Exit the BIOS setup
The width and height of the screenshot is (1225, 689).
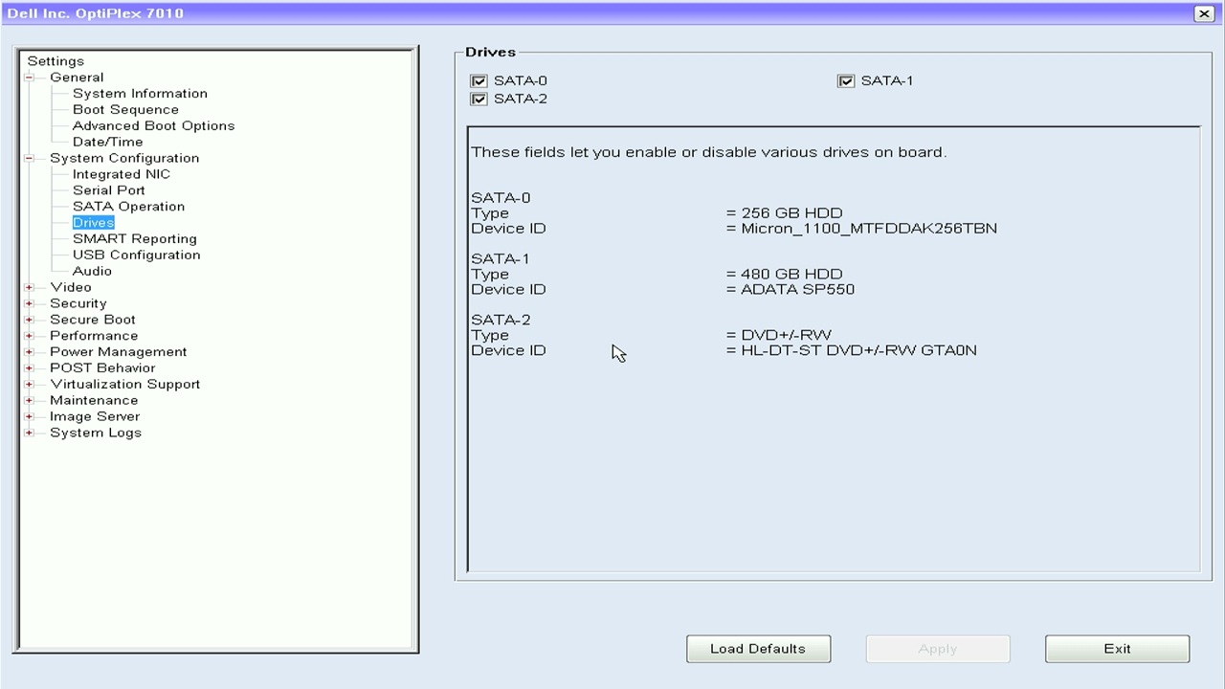click(x=1117, y=649)
